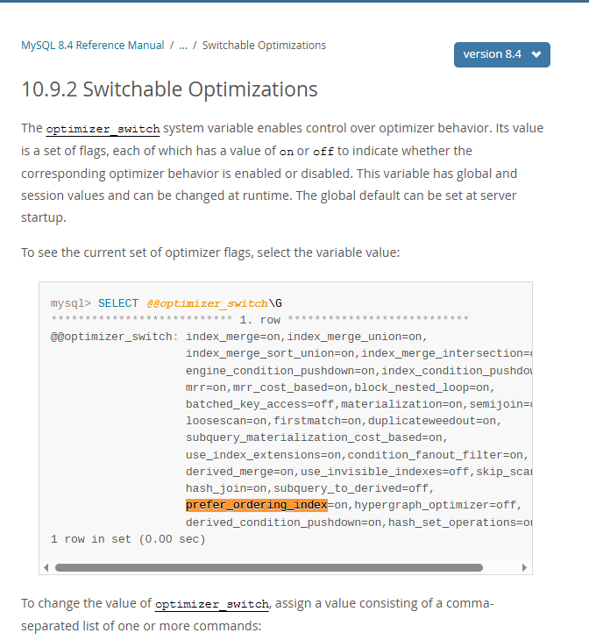Follow the optimizer_switch link above the comma-separated list
589x640 pixels.
[x=212, y=604]
